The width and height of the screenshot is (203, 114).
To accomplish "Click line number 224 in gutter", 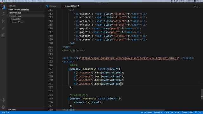I will pos(50,58).
